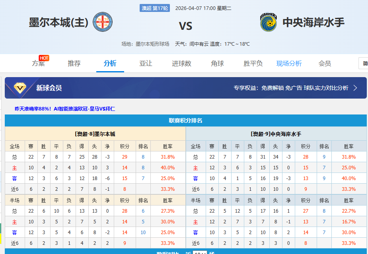The image size is (368, 254).
Task: Click the right chevron on the membership banner
Action: tap(355, 88)
